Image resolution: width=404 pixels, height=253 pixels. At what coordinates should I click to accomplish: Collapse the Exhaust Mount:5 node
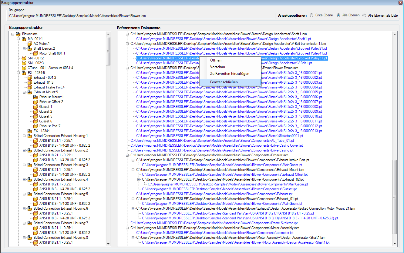click(24, 92)
